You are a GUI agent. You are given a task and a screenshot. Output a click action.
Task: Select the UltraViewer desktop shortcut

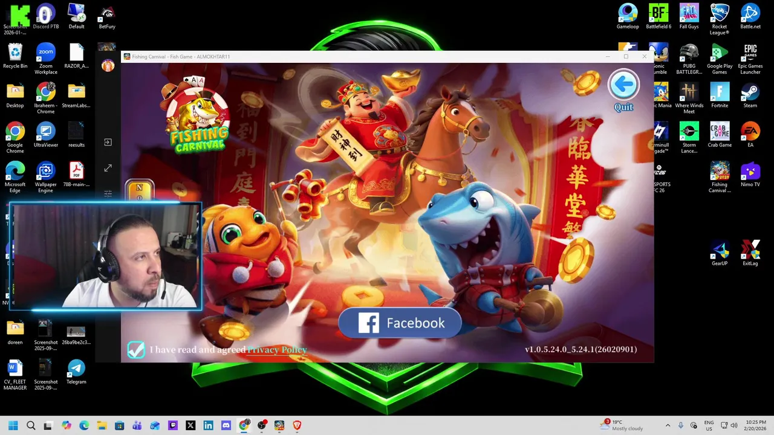tap(46, 135)
